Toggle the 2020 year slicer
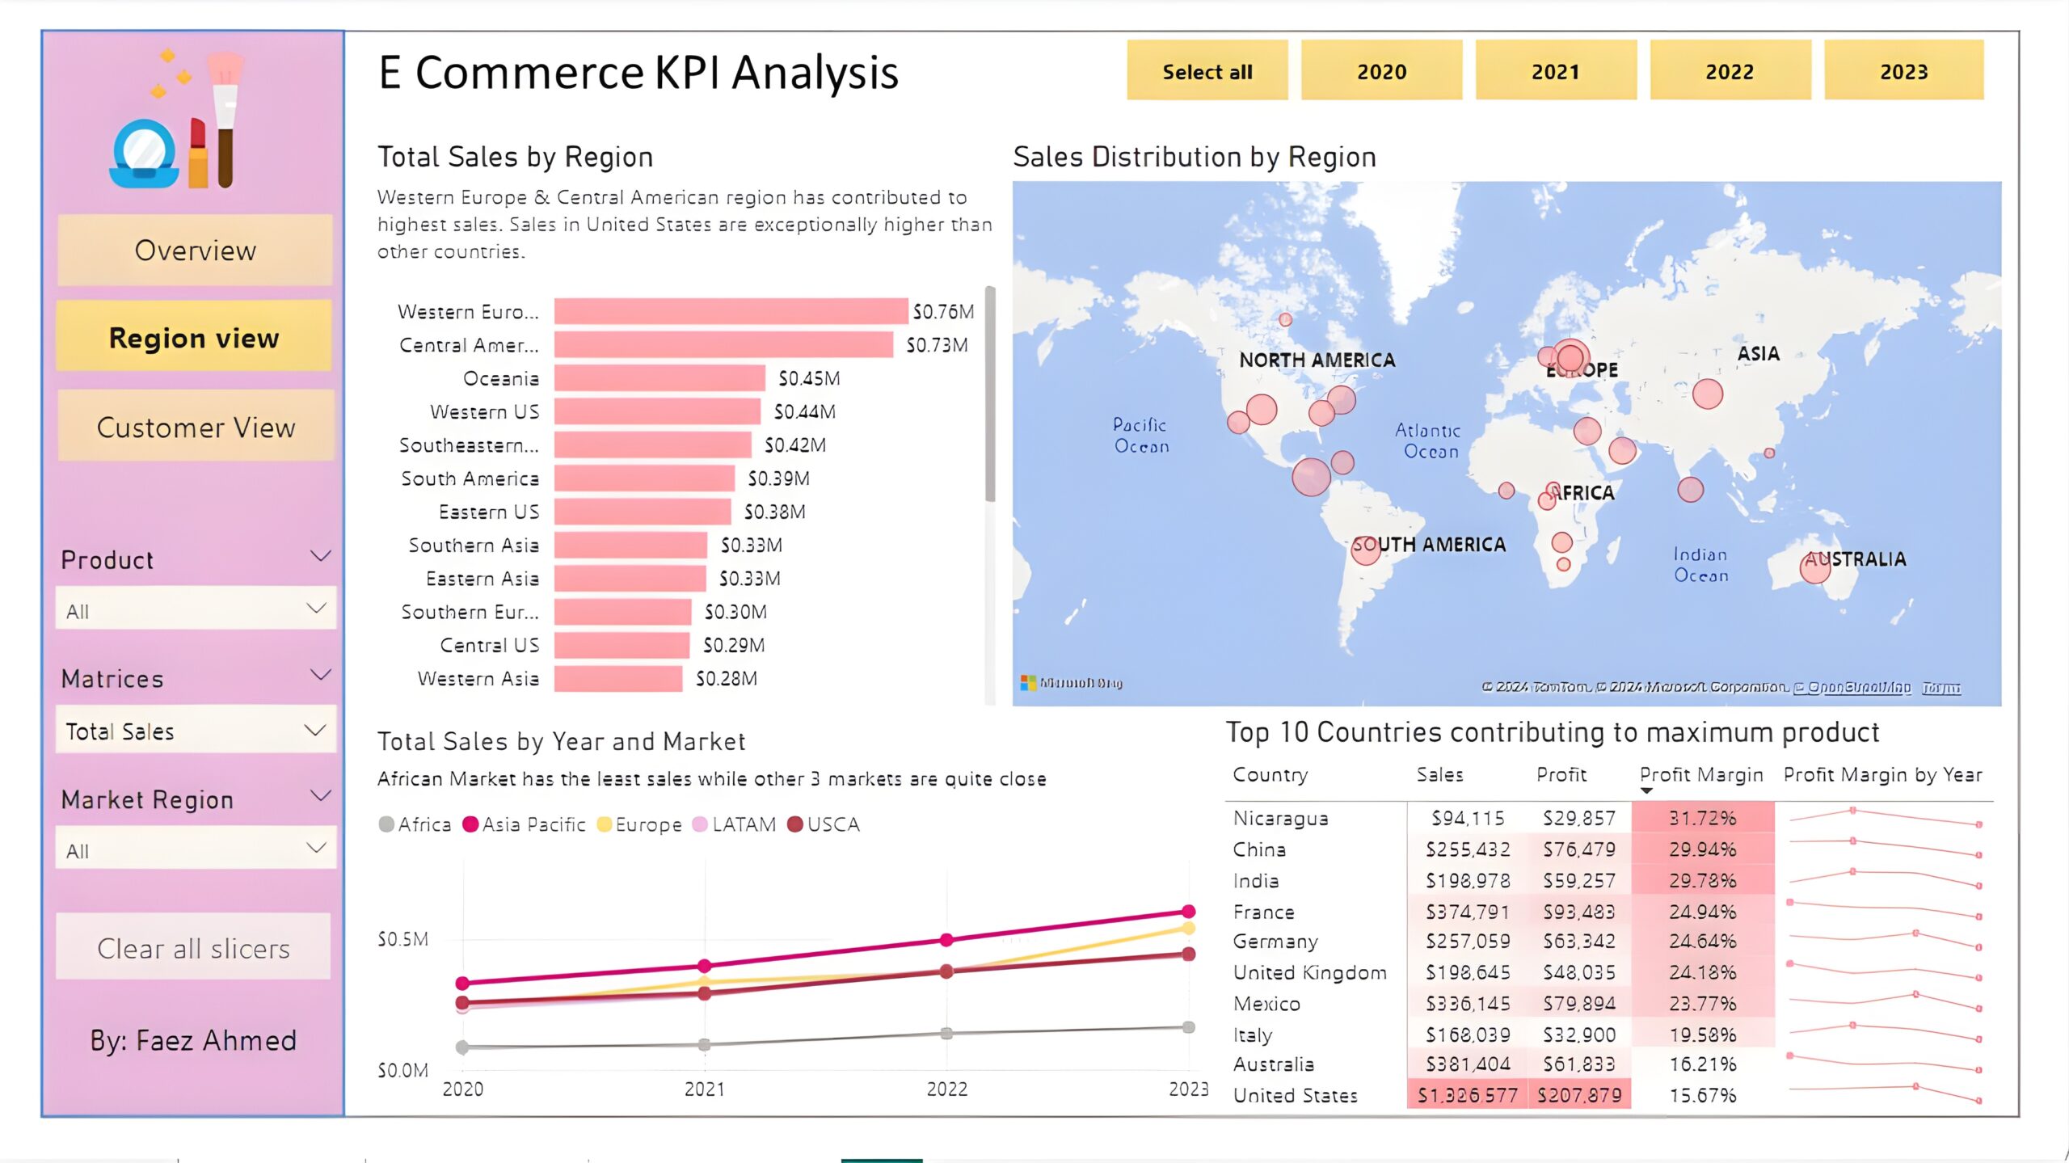Viewport: 2069px width, 1163px height. click(x=1381, y=71)
